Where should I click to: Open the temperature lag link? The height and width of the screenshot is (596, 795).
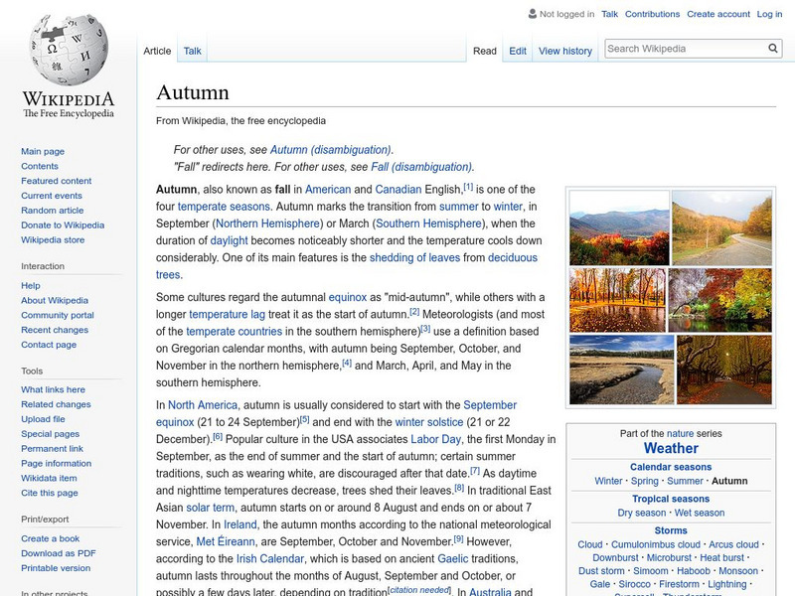pos(228,314)
